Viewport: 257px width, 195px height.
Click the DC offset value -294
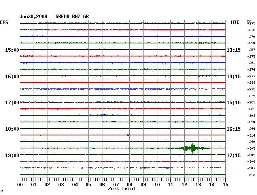pos(251,129)
